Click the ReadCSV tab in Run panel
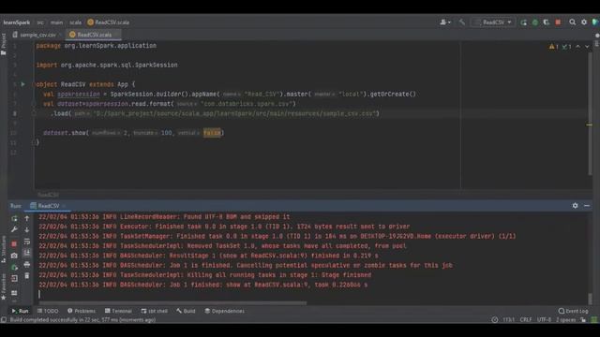Image resolution: width=600 pixels, height=337 pixels. [x=48, y=206]
